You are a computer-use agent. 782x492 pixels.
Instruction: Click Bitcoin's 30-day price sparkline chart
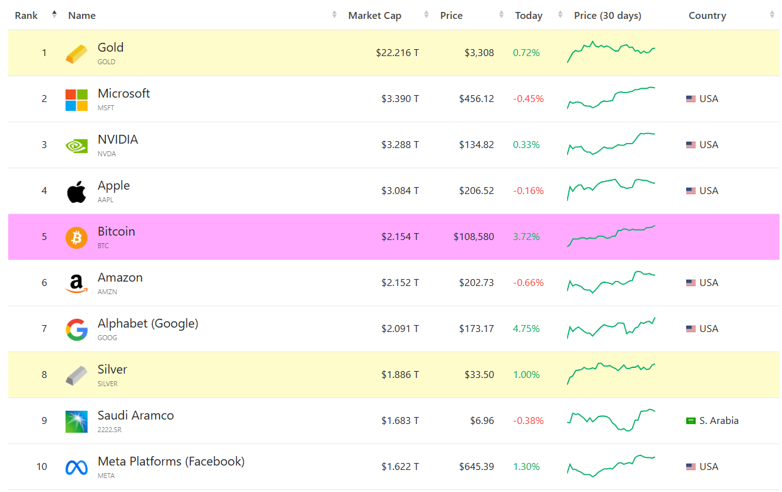[611, 236]
